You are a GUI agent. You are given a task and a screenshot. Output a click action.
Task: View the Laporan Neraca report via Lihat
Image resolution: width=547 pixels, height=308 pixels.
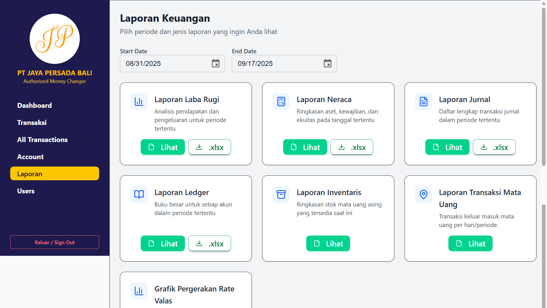click(305, 147)
